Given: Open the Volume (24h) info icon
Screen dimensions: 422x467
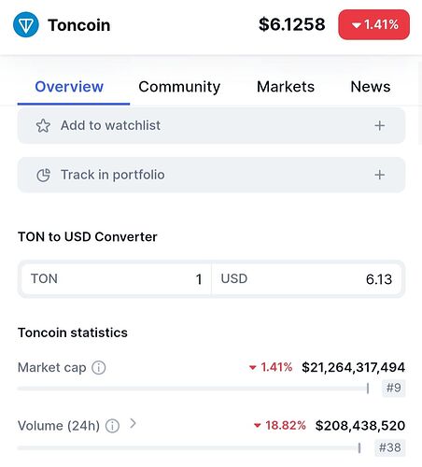Looking at the screenshot, I should click(112, 426).
